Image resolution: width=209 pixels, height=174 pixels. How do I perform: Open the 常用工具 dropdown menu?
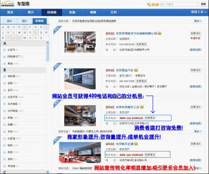(x=198, y=12)
